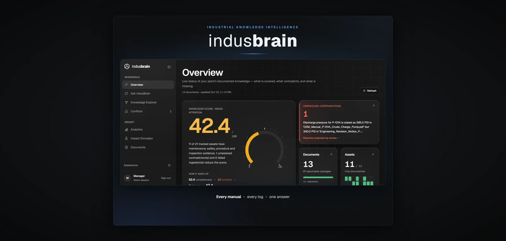The height and width of the screenshot is (241, 506).
Task: Click the '13 documents · updated Oct 15' text
Action: coord(207,92)
